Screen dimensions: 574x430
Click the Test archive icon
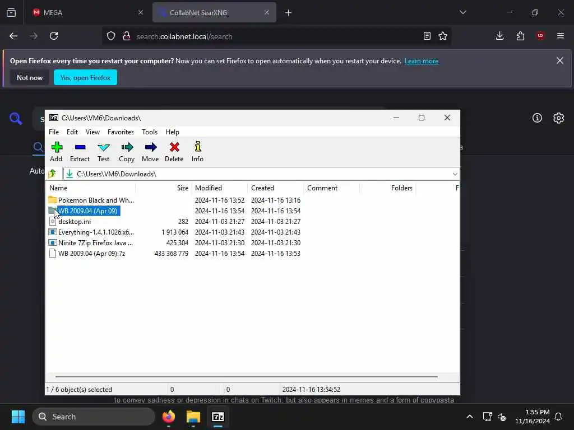pyautogui.click(x=104, y=151)
